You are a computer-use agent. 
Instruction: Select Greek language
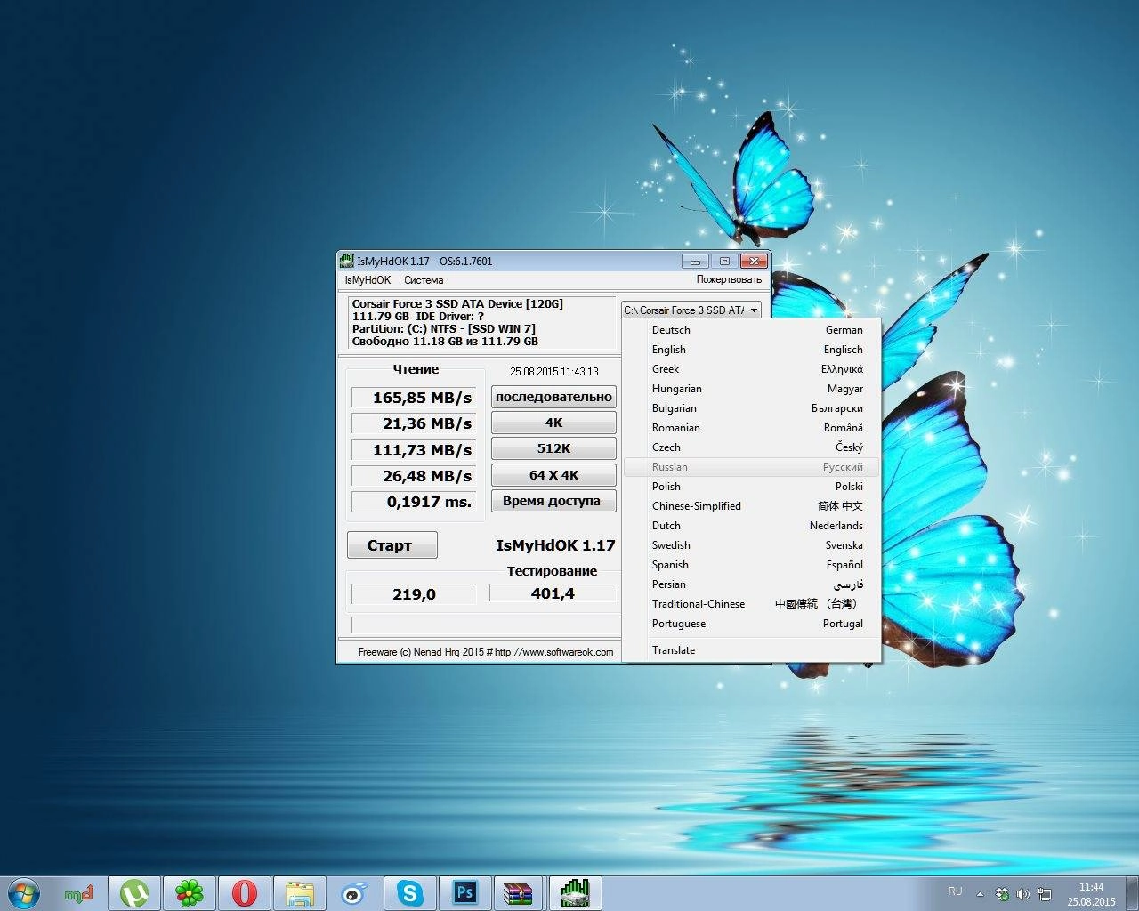click(x=751, y=369)
